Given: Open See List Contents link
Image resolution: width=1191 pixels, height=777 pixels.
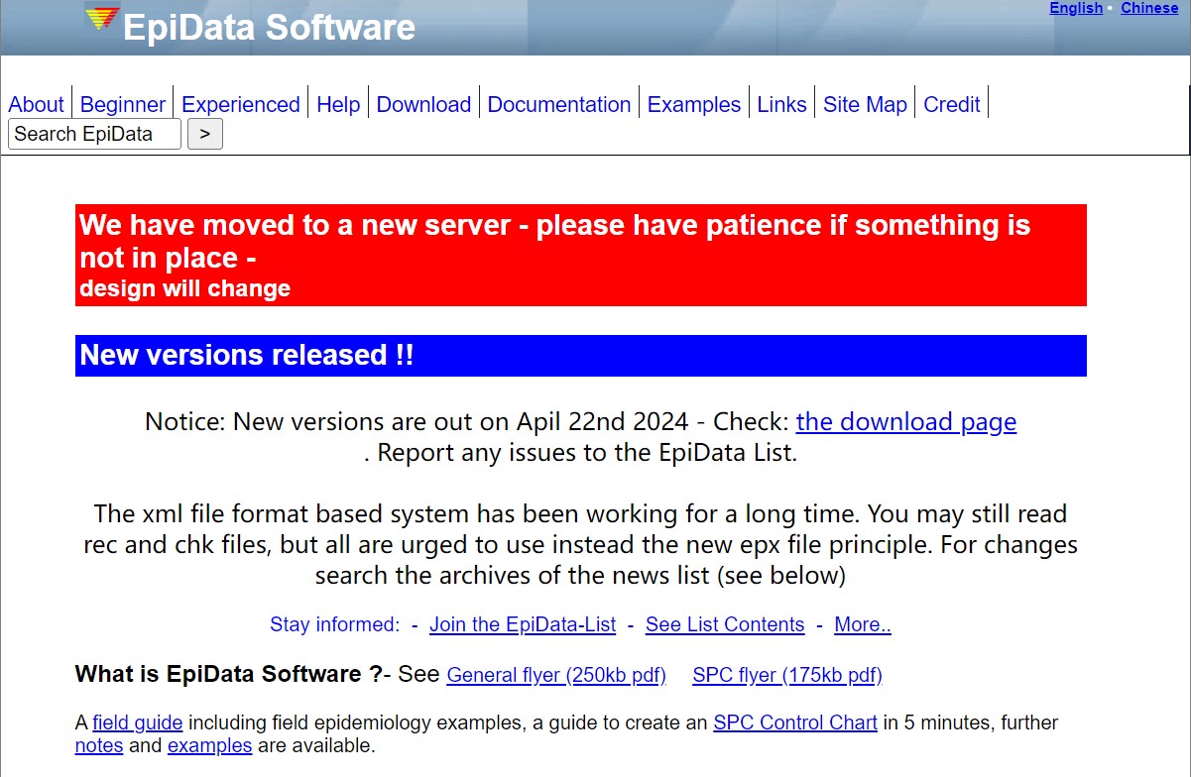Looking at the screenshot, I should pyautogui.click(x=725, y=625).
